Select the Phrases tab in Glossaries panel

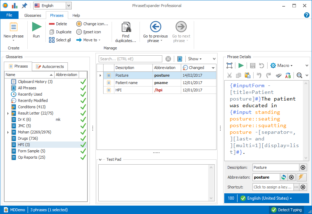pyautogui.click(x=18, y=66)
